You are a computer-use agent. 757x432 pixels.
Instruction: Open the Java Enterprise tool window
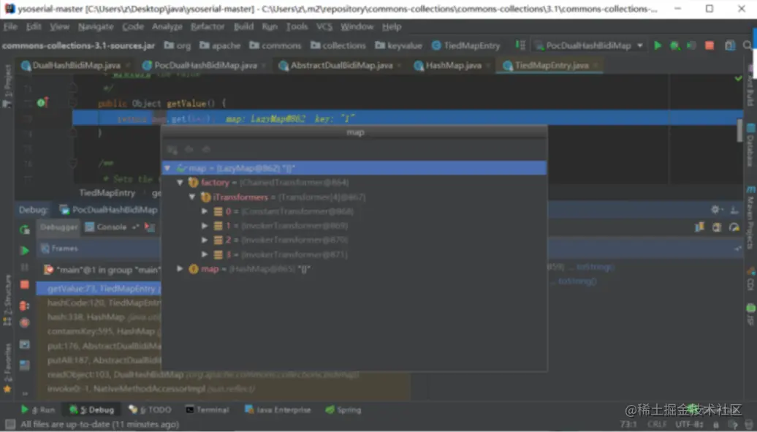pos(278,410)
